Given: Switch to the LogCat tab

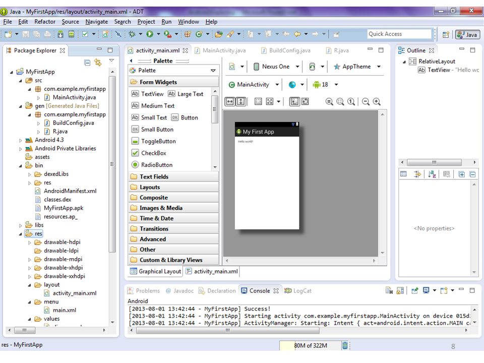Looking at the screenshot, I should coord(298,291).
